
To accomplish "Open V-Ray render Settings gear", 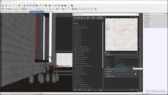I will (93, 18).
